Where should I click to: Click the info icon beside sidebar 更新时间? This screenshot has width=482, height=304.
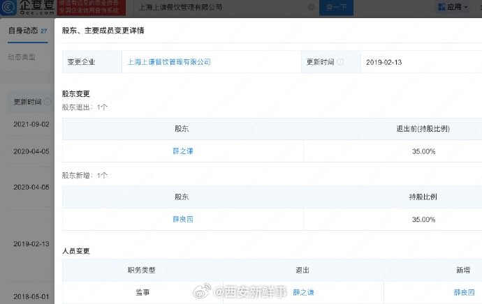(x=48, y=102)
